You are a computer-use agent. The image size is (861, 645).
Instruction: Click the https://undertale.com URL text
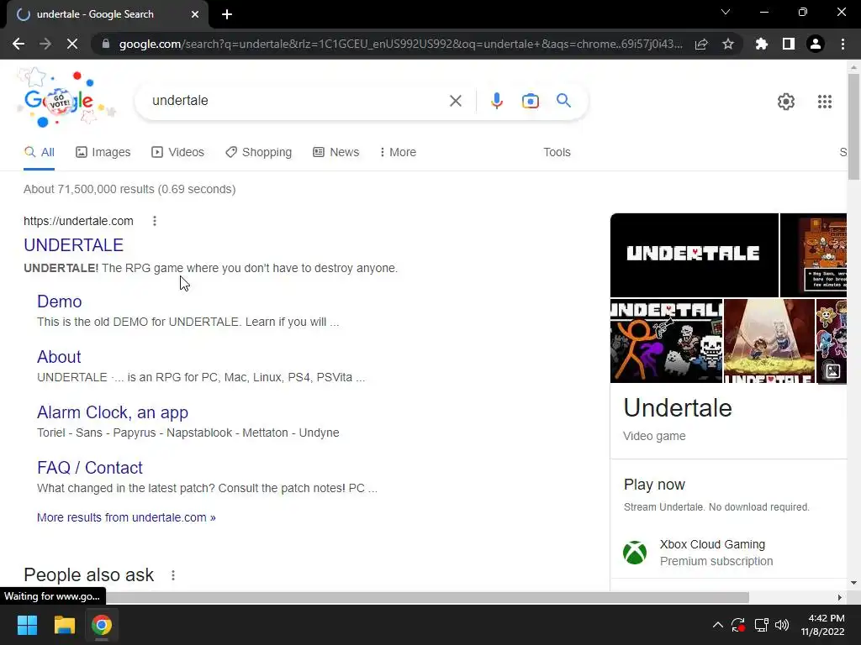click(78, 221)
